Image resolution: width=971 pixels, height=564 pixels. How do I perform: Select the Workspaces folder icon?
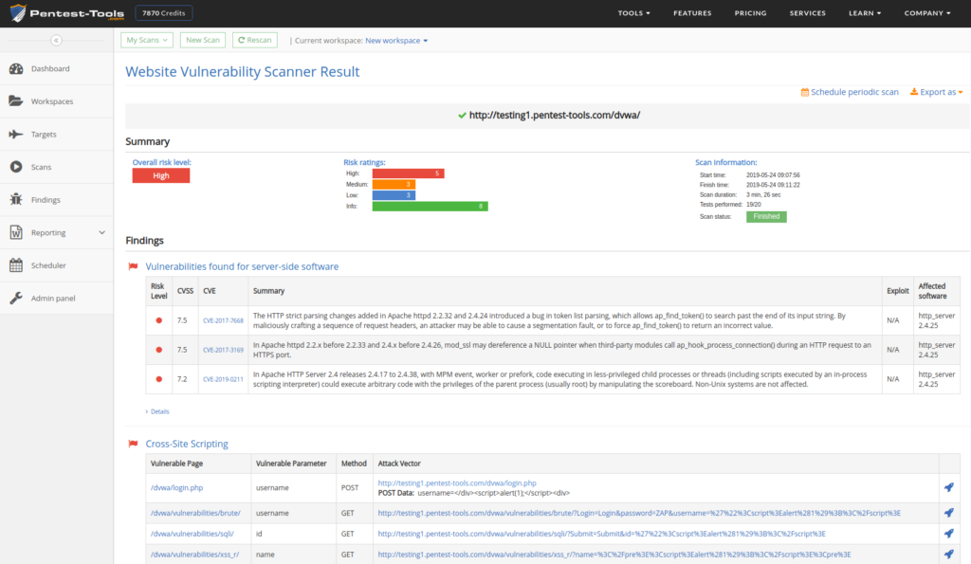17,100
